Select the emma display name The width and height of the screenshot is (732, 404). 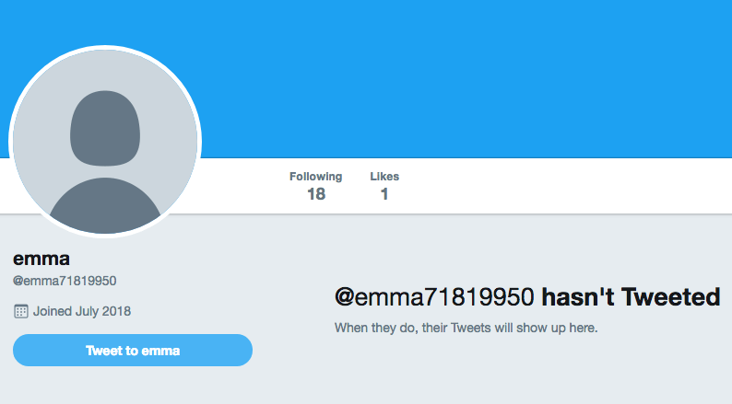coord(41,259)
